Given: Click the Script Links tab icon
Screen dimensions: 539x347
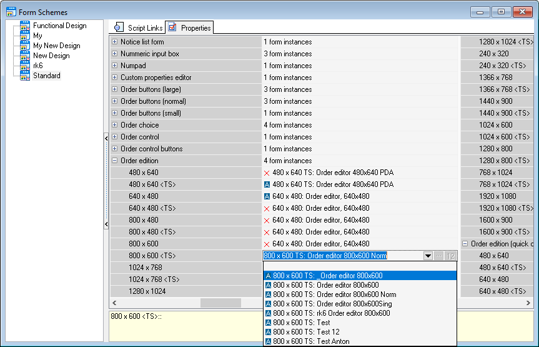Looking at the screenshot, I should point(119,27).
